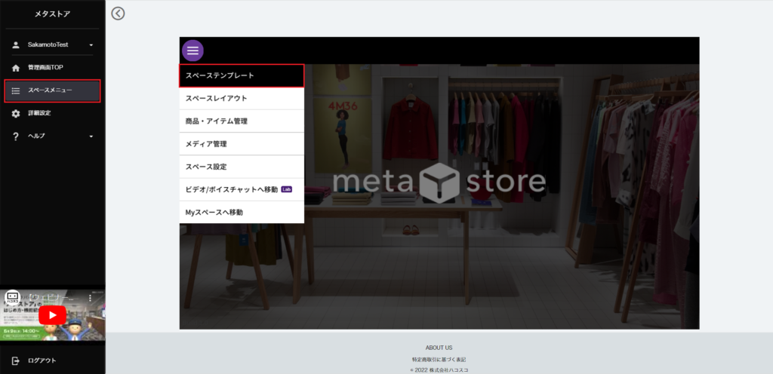Click the user avatar icon beside SakamotoTest

click(x=16, y=44)
